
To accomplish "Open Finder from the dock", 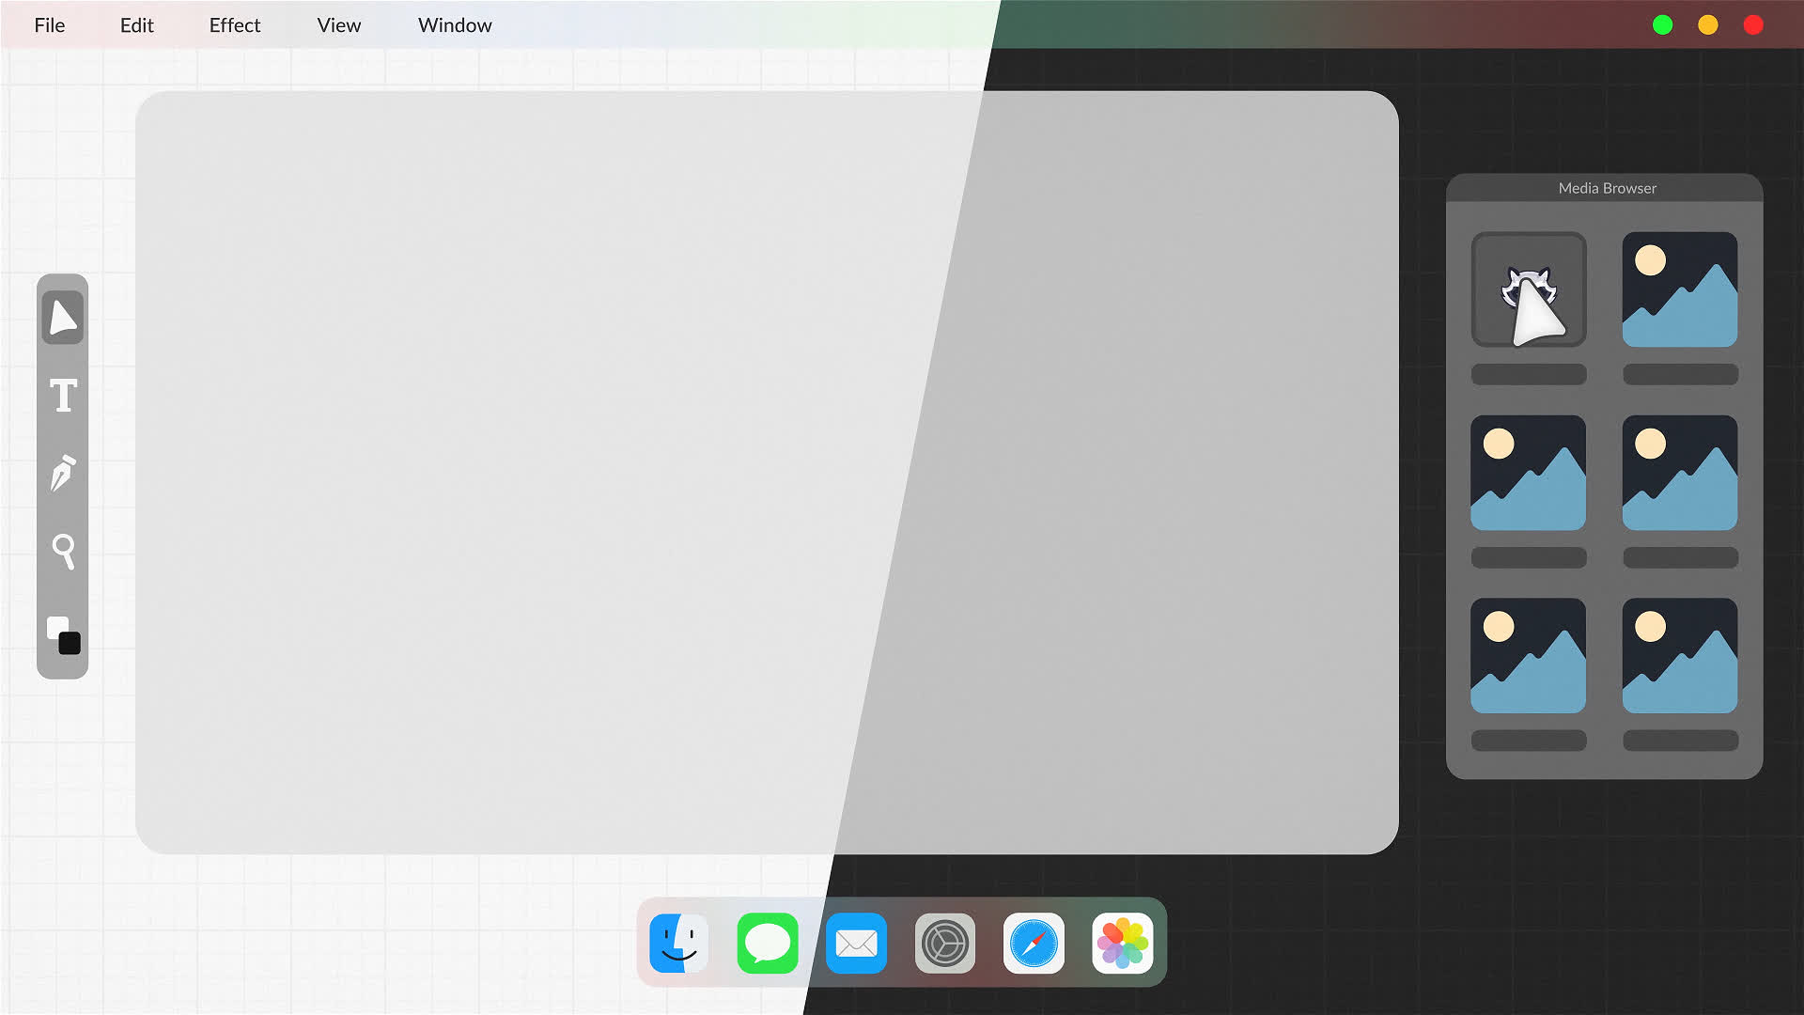I will [x=679, y=943].
